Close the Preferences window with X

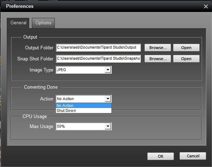click(206, 6)
